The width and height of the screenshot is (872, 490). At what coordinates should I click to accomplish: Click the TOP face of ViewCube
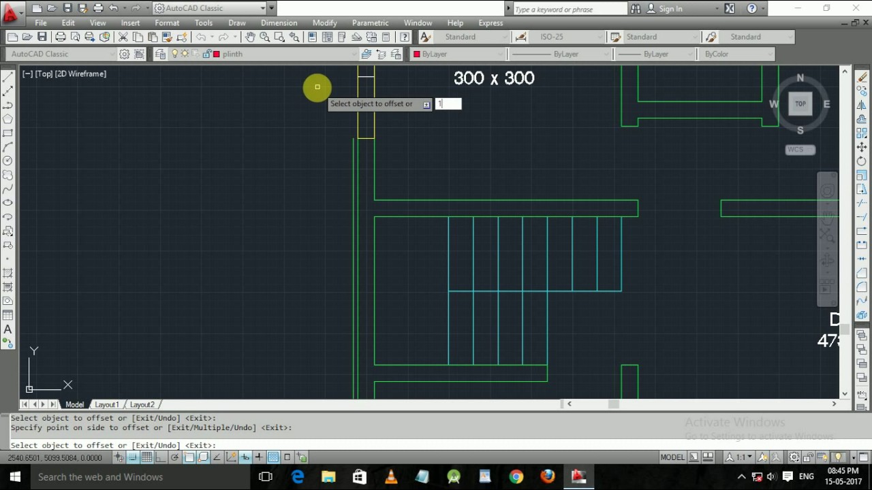[x=800, y=103]
